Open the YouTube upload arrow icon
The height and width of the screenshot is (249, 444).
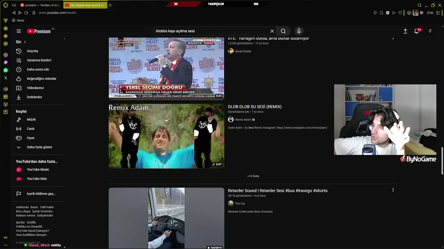pyautogui.click(x=405, y=31)
